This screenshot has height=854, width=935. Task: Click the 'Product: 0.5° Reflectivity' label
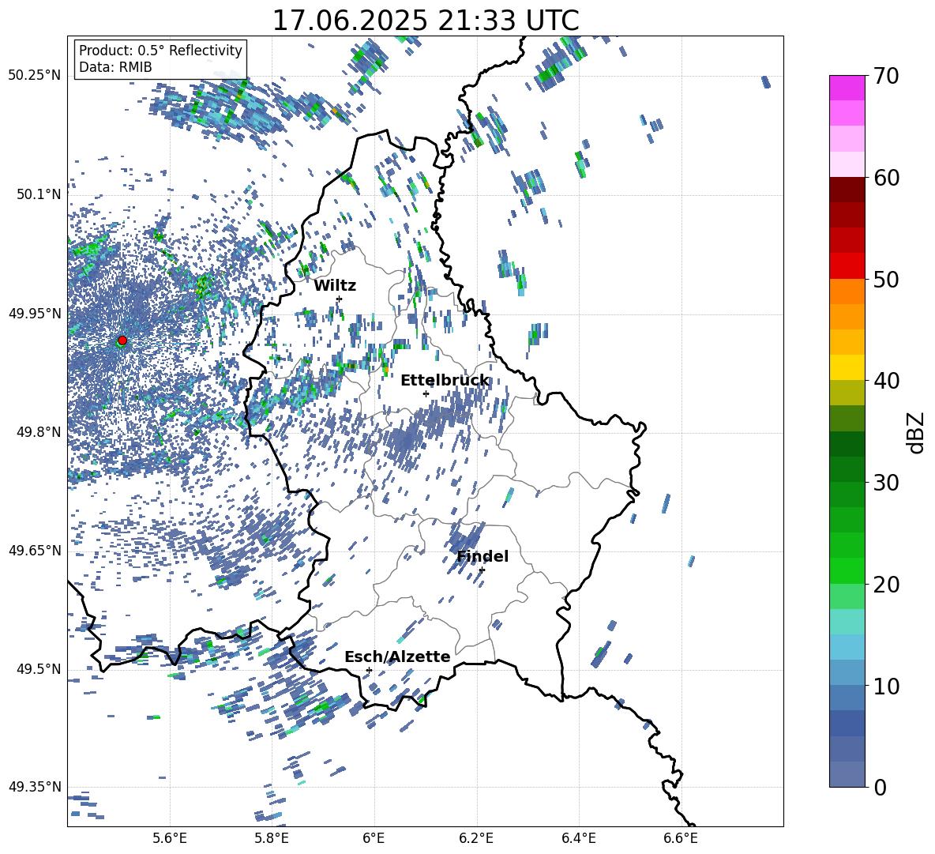point(160,50)
